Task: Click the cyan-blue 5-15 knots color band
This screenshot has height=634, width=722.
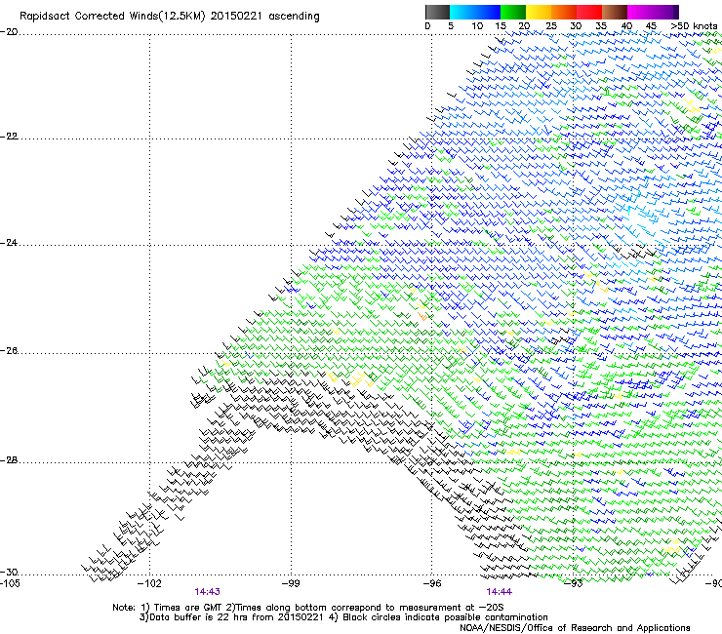Action: [x=475, y=12]
